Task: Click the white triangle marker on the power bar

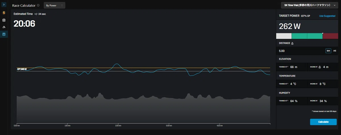Action: click(x=323, y=33)
